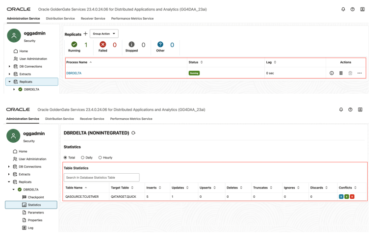Click the QATARGET.QUICK target table cell
Screen dimensions: 385x239
(x=123, y=196)
